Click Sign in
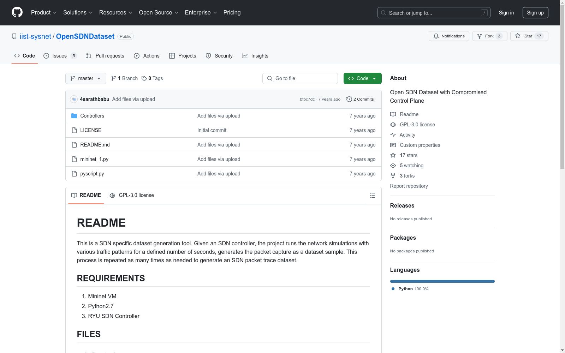565x353 pixels. (x=506, y=13)
